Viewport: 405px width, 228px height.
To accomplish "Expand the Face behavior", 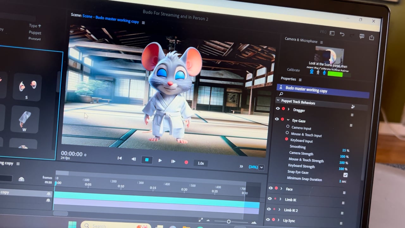I will click(x=281, y=189).
